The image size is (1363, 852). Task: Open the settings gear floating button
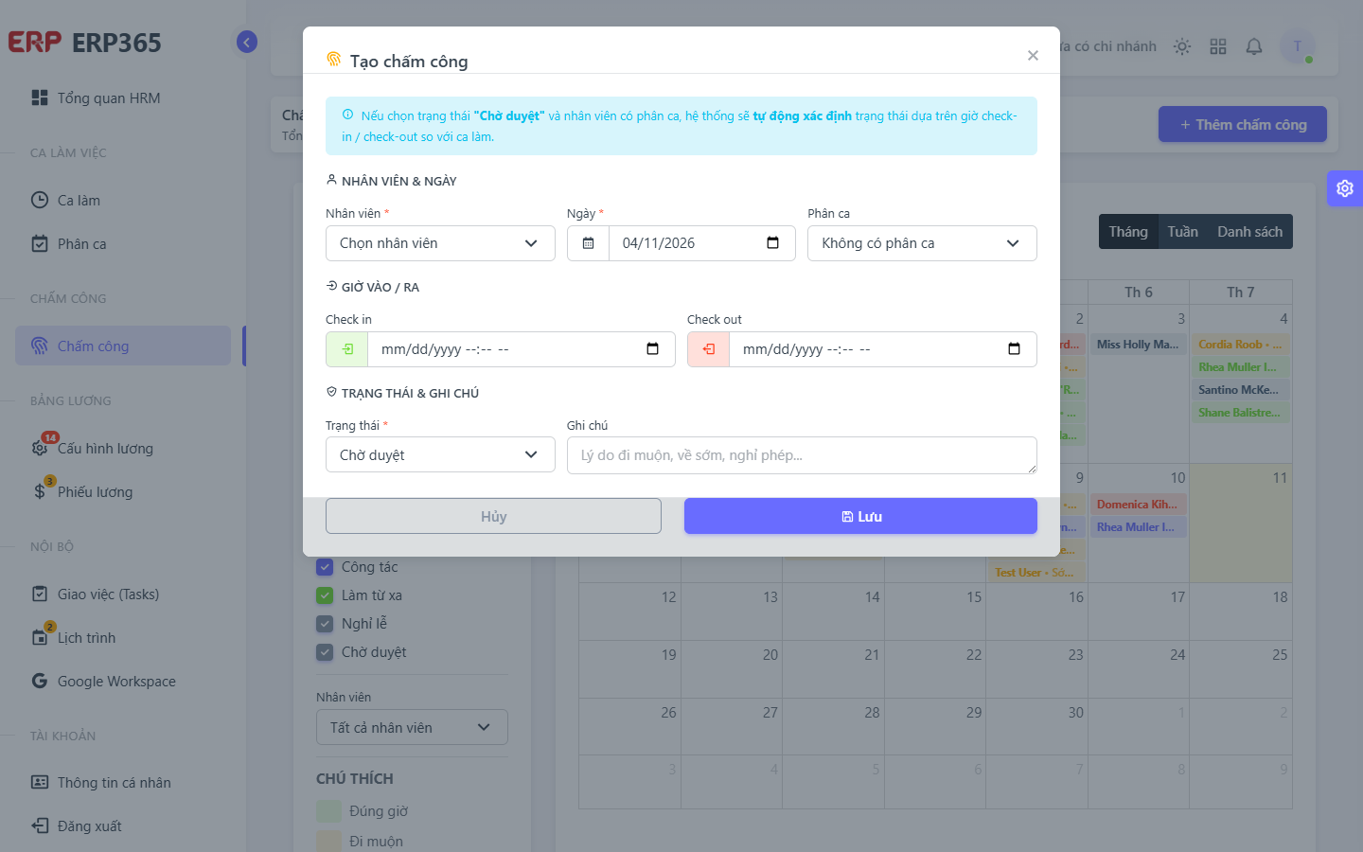1345,188
